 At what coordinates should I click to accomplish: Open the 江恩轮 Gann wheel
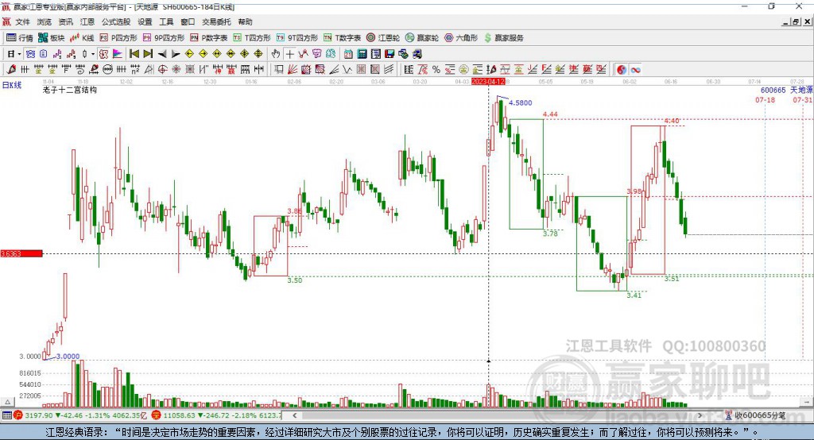click(x=383, y=38)
